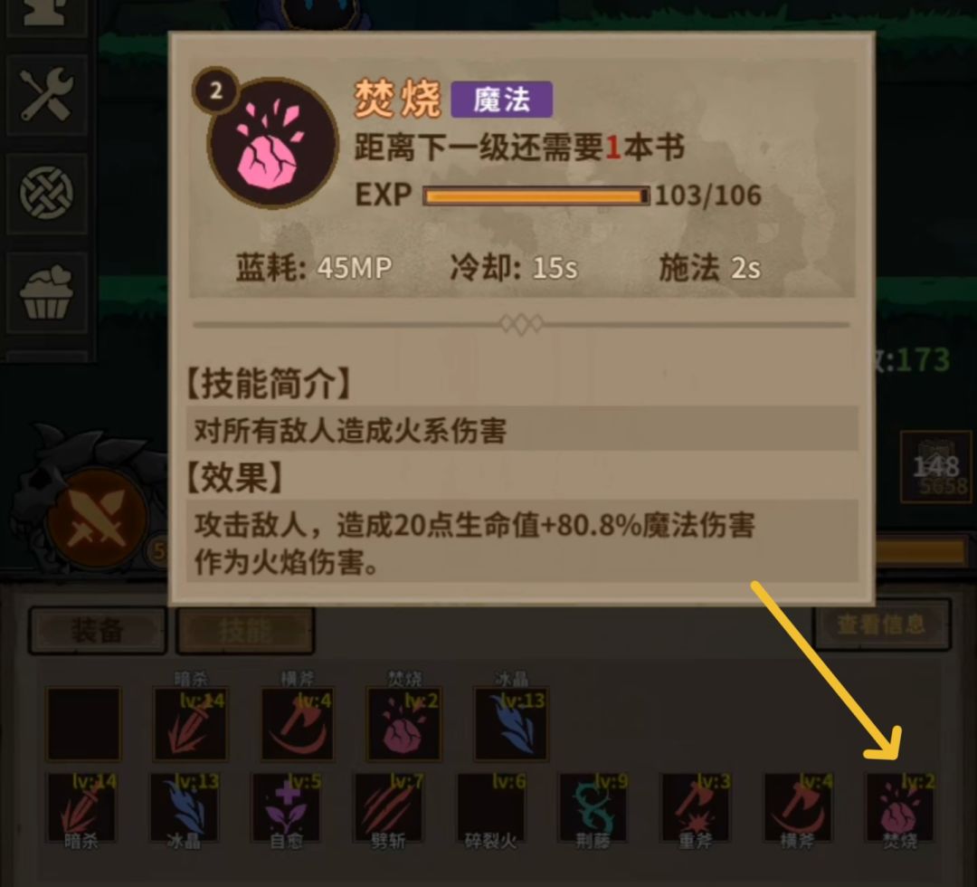Tap the crossed swords battle button
The width and height of the screenshot is (977, 887).
click(x=97, y=519)
